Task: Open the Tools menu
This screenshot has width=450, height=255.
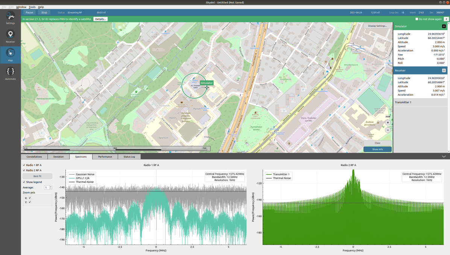Action: [x=32, y=7]
